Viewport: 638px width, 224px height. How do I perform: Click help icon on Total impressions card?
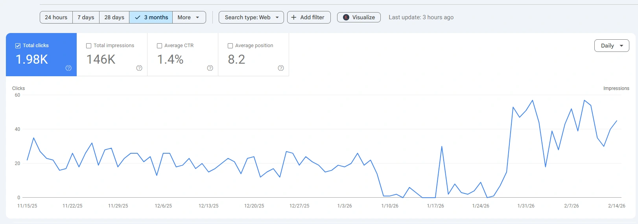point(139,68)
